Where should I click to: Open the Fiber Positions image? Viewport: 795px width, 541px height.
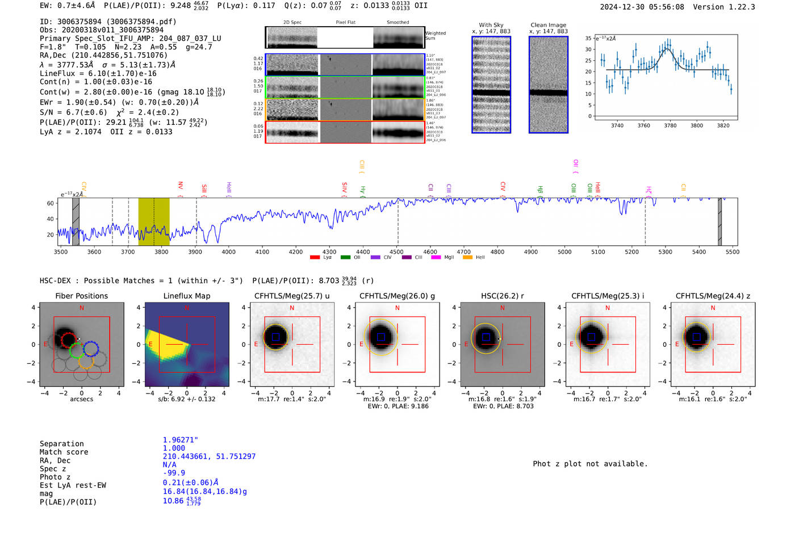pyautogui.click(x=82, y=344)
